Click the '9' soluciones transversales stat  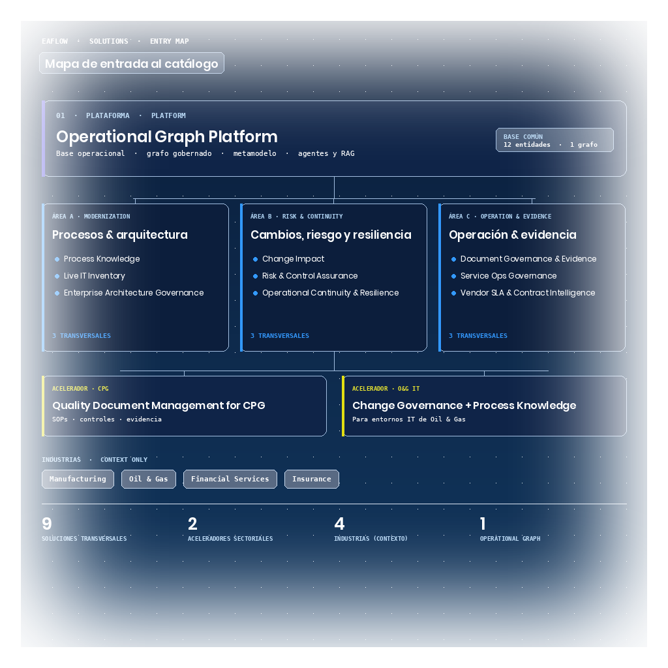coord(47,524)
